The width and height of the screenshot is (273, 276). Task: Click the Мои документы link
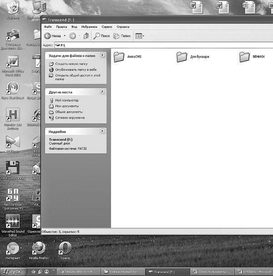click(67, 106)
